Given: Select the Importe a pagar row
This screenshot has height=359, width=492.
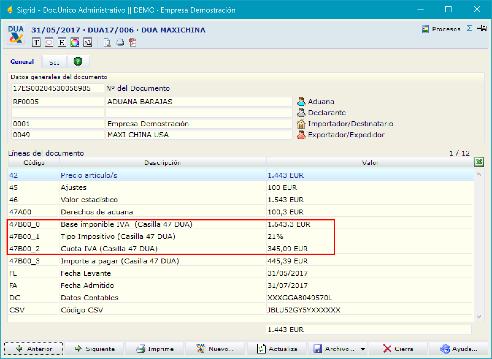Looking at the screenshot, I should pos(241,261).
